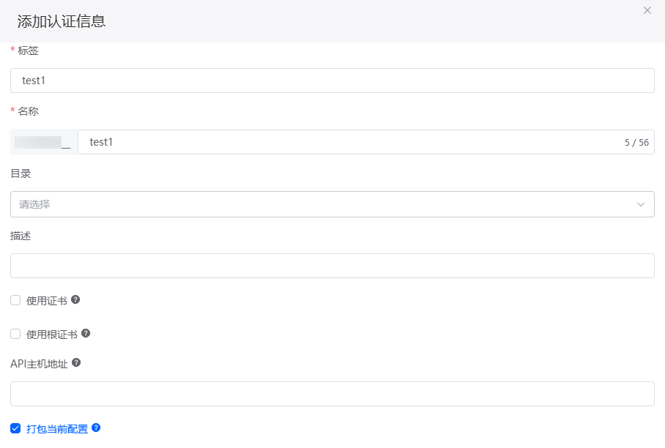Click the 使用根证书 label text
This screenshot has height=448, width=665.
52,335
